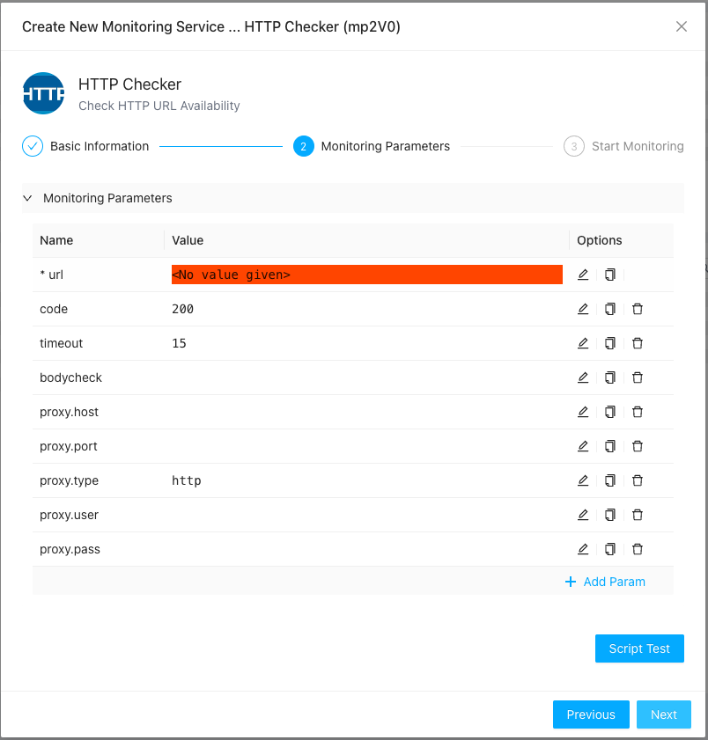Copy the url parameter row
708x740 pixels.
[x=610, y=275]
